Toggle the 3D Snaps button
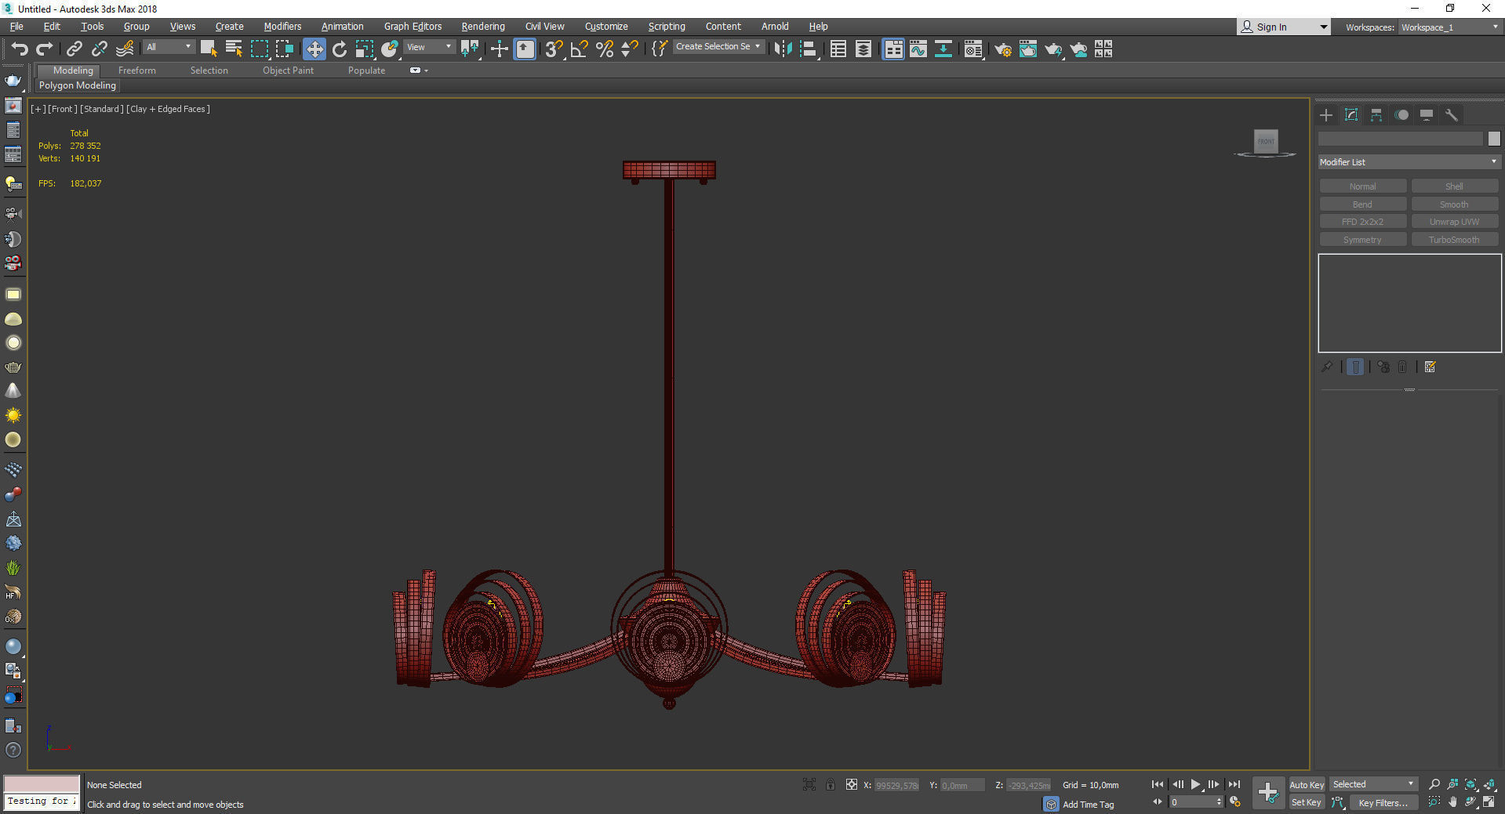This screenshot has height=814, width=1505. click(554, 49)
